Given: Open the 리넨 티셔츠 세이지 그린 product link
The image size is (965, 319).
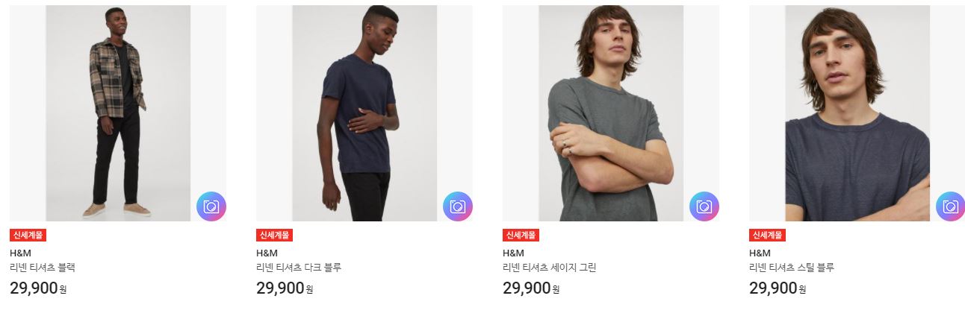Looking at the screenshot, I should tap(550, 268).
